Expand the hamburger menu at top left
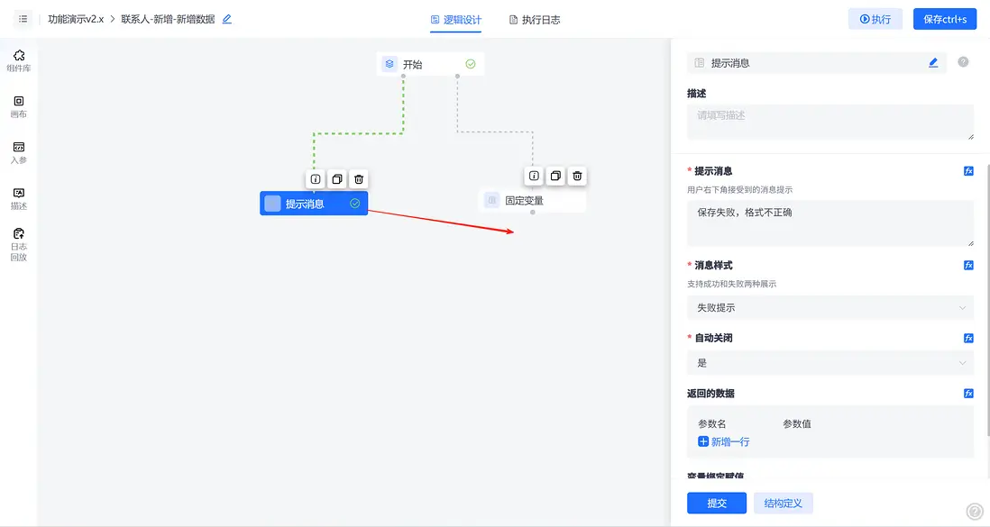 [x=23, y=18]
